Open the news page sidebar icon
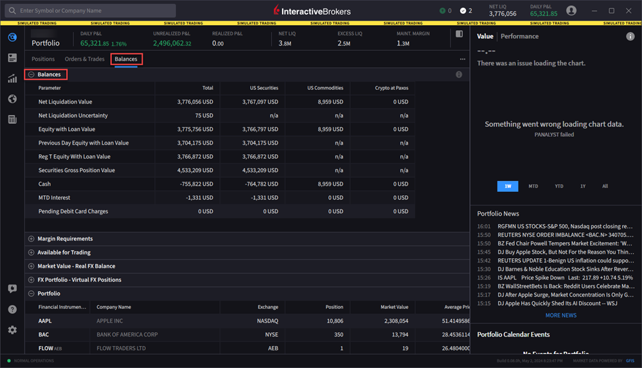Screen dimensions: 642x368 [12, 119]
